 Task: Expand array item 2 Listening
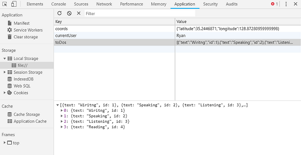[x=62, y=121]
